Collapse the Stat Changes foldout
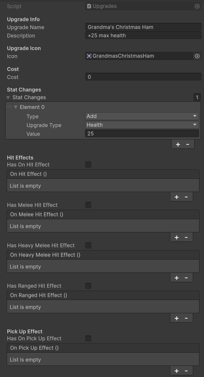The height and width of the screenshot is (377, 204). (x=8, y=98)
